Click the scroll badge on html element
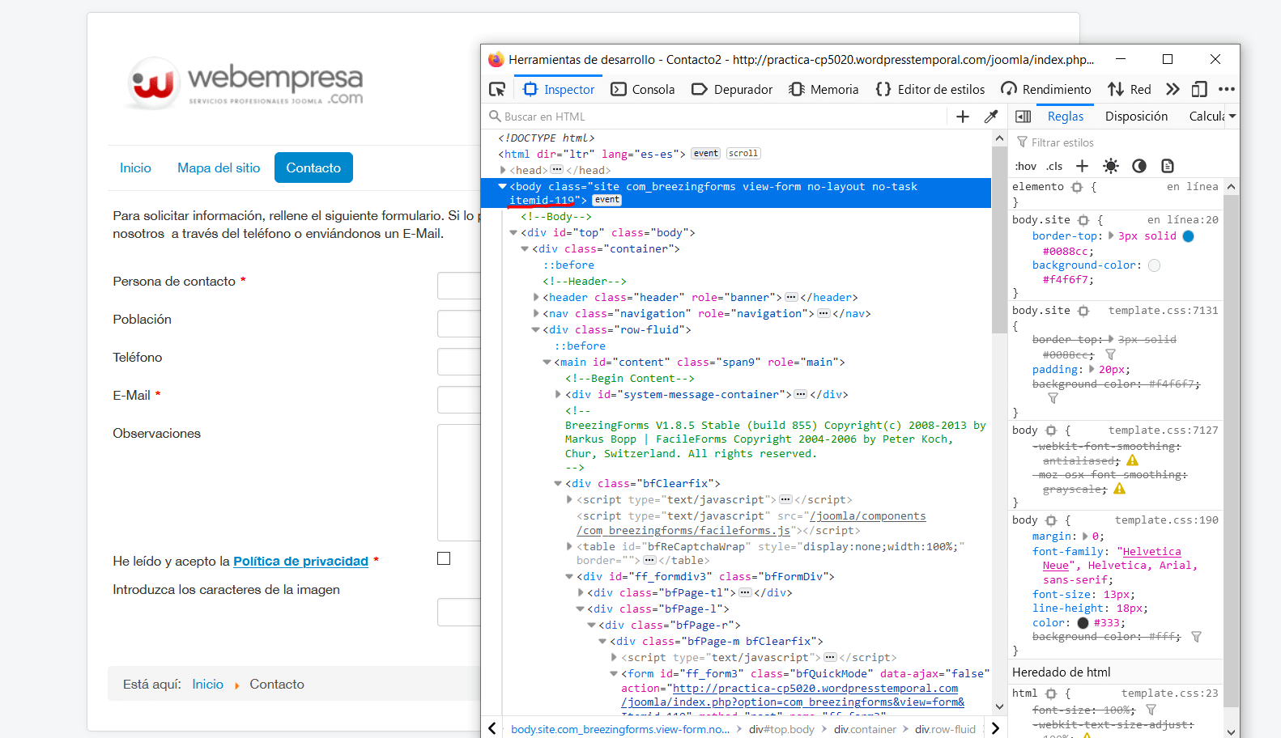The height and width of the screenshot is (738, 1281). [x=743, y=154]
